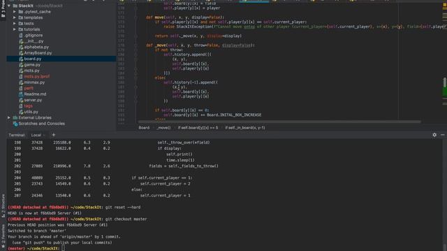447x251 pixels.
Task: Click _move() in the editor breadcrumbs
Action: [163, 128]
